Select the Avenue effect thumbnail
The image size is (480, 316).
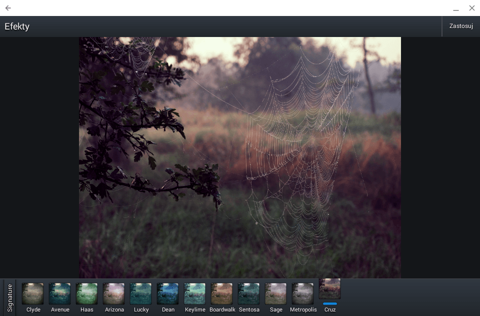tap(59, 293)
